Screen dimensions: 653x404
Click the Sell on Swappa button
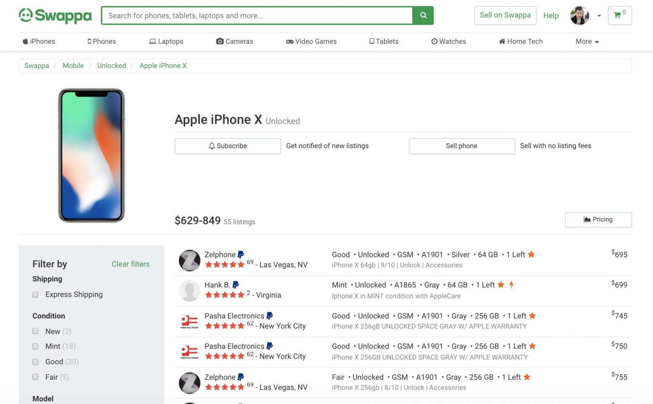[x=505, y=15]
